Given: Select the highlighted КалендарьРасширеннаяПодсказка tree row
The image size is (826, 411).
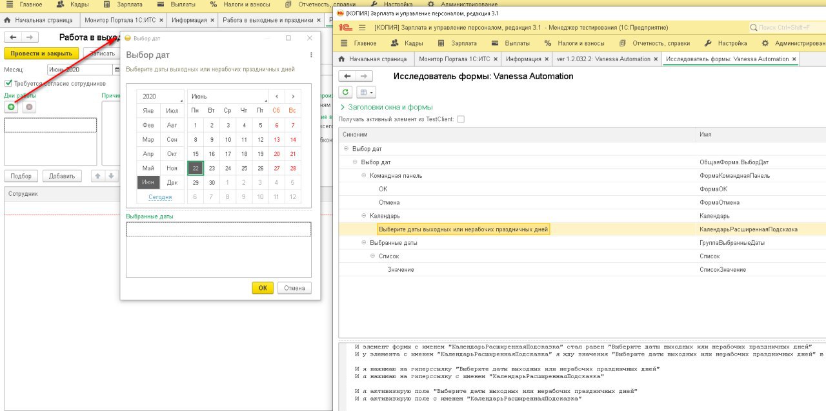Looking at the screenshot, I should 582,229.
